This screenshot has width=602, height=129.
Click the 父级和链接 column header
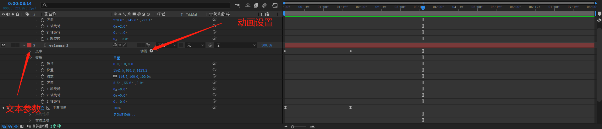pos(219,14)
